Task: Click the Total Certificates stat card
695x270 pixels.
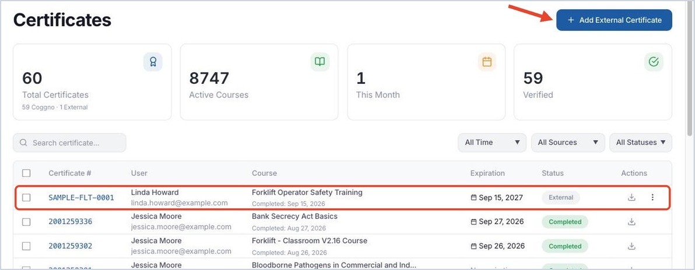Action: 92,82
